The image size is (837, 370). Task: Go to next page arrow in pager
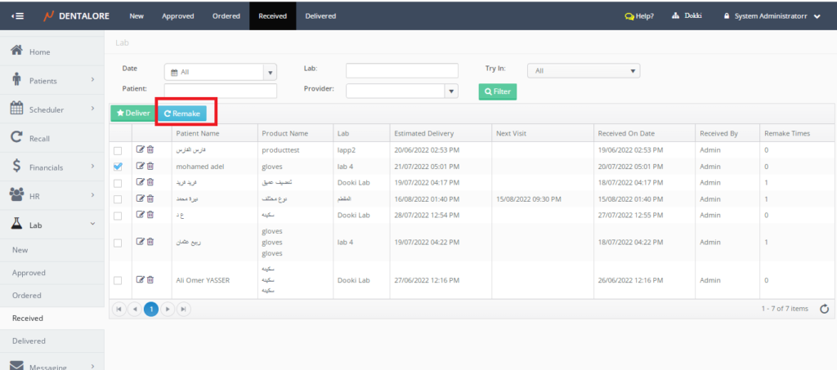pos(168,309)
